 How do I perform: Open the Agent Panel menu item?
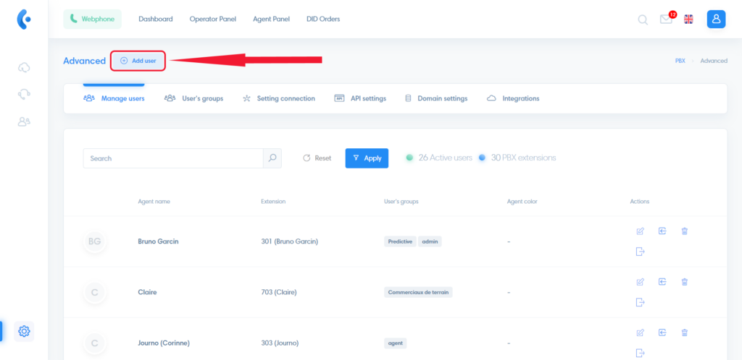[x=271, y=20]
